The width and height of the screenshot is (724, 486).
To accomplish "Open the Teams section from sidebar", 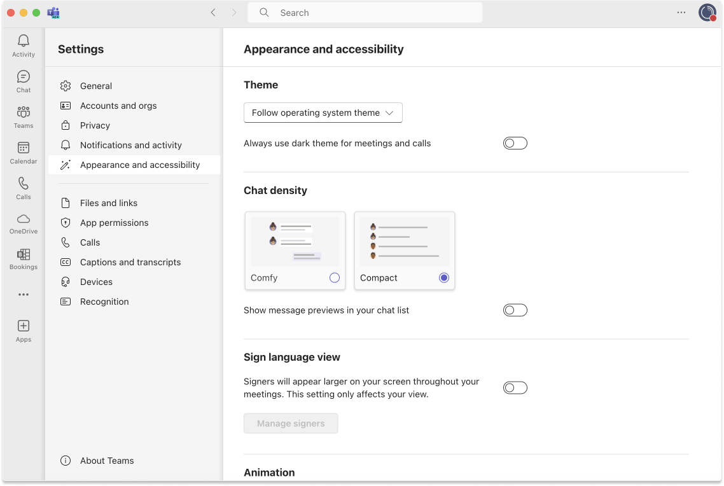I will [x=23, y=117].
